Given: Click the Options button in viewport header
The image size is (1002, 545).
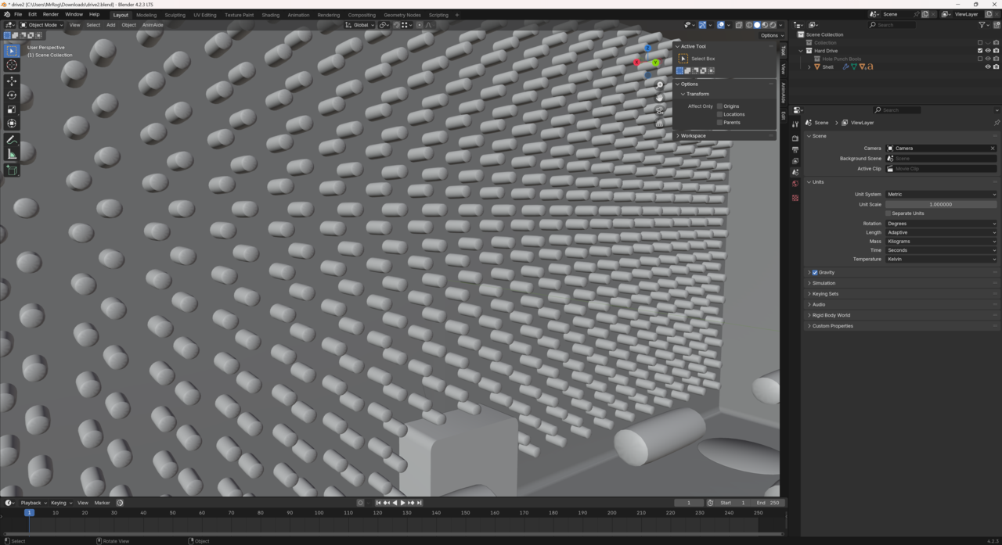Looking at the screenshot, I should (x=770, y=35).
